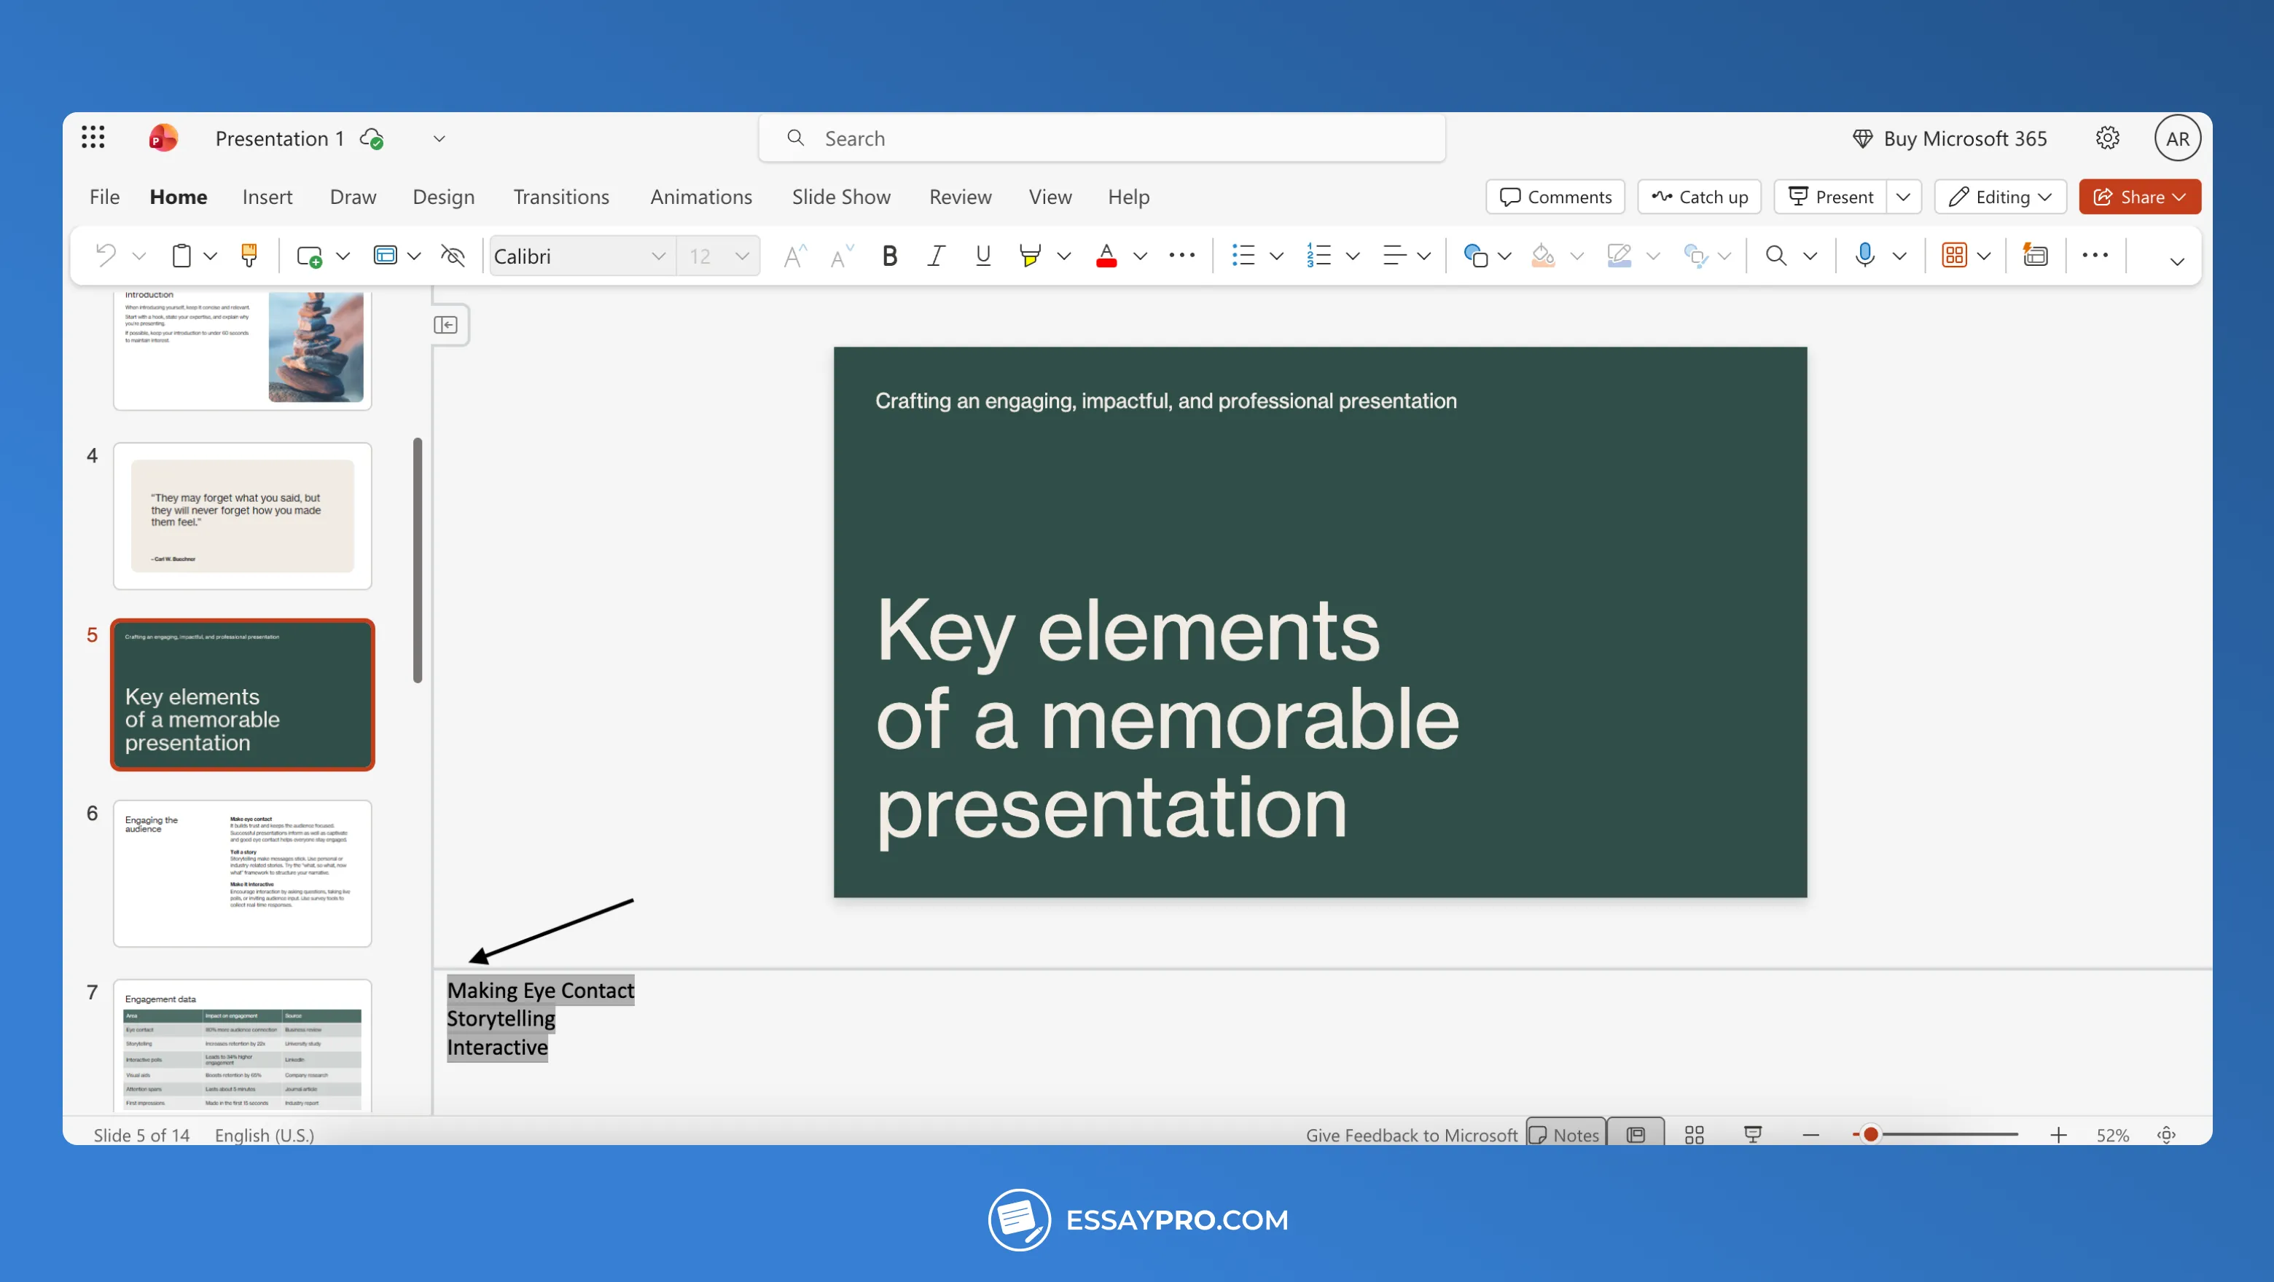Click the Undo arrow icon
This screenshot has width=2274, height=1282.
(x=106, y=256)
